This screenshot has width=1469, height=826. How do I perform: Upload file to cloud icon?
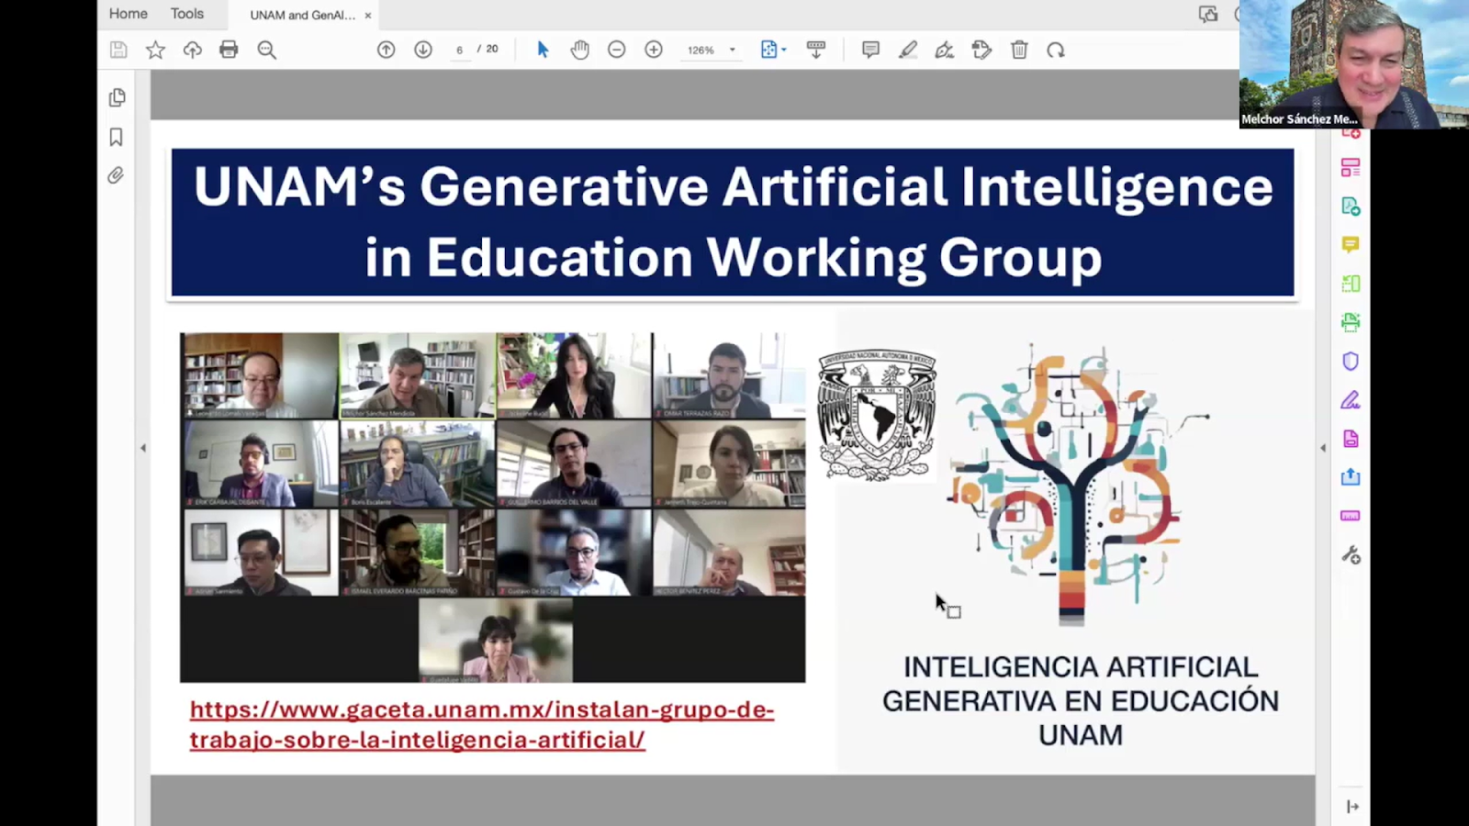[x=192, y=50]
